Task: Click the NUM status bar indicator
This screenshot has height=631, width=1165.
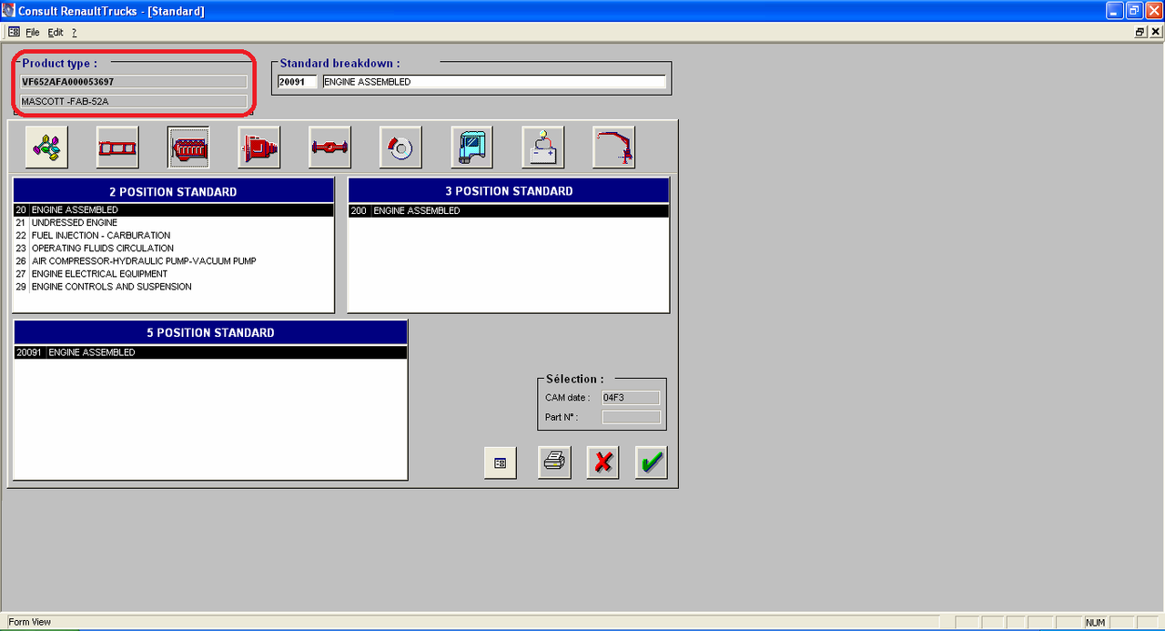Action: 1095,623
